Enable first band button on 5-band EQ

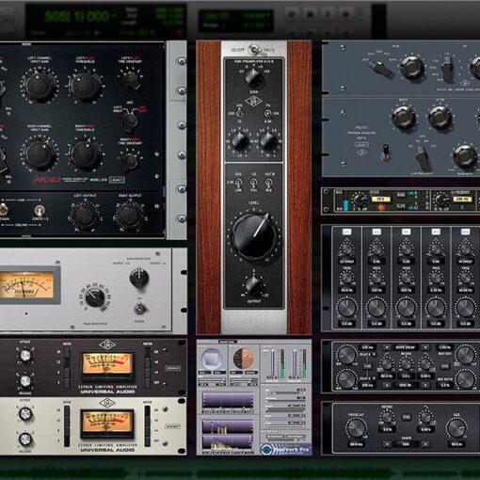point(346,232)
